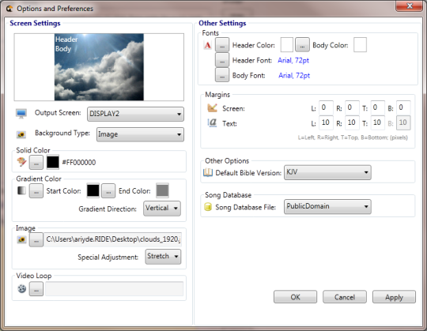The width and height of the screenshot is (427, 331).
Task: Click the Header Color browse button
Action: click(222, 44)
